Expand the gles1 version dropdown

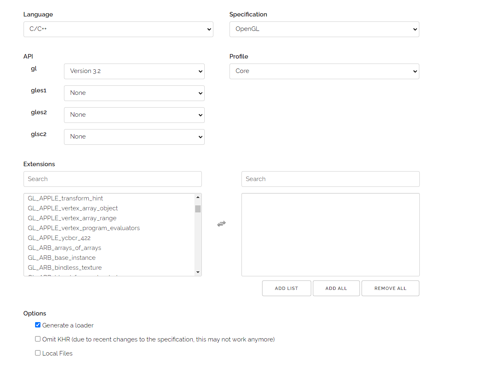coord(134,93)
